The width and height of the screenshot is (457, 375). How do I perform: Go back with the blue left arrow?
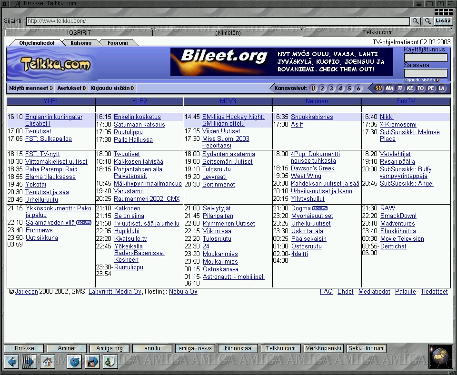11,361
